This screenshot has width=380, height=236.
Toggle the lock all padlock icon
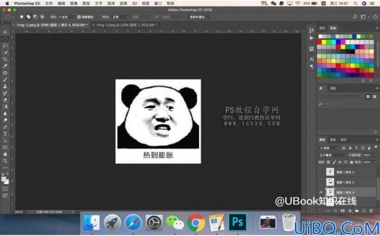pyautogui.click(x=351, y=162)
